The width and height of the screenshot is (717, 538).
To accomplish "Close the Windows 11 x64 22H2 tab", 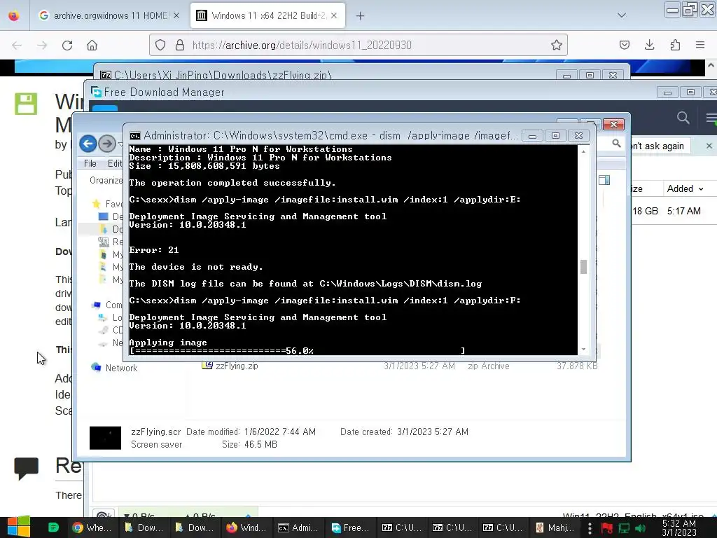I will (x=334, y=15).
